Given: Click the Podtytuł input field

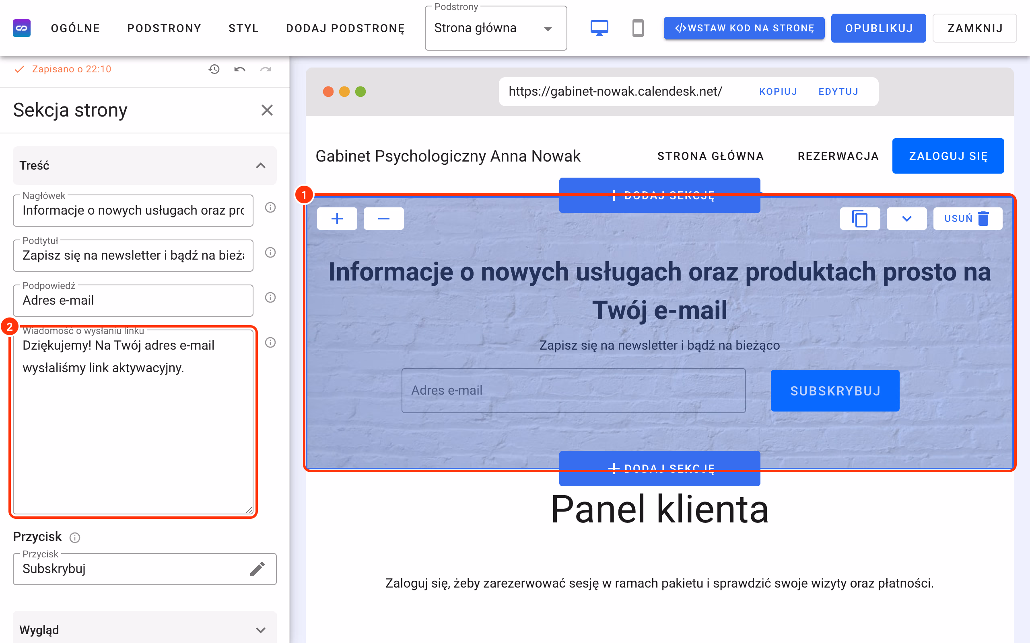Looking at the screenshot, I should 133,255.
